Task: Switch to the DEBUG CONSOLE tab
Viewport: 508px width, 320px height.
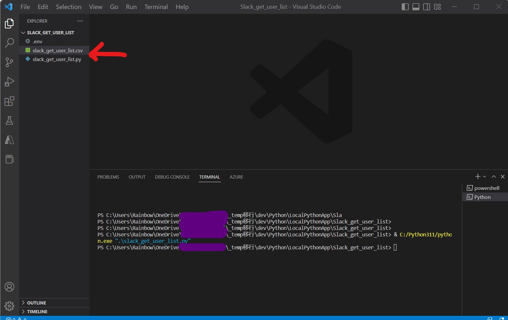Action: pyautogui.click(x=172, y=177)
